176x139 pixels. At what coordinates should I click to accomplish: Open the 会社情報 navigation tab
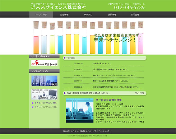pos(64,15)
